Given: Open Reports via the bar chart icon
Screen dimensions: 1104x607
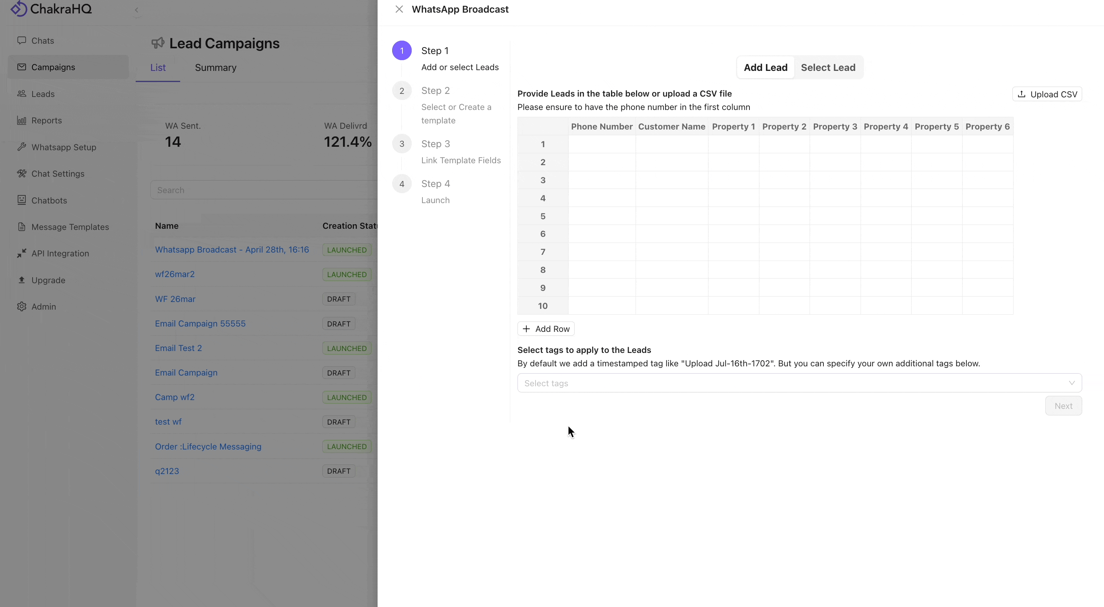Looking at the screenshot, I should click(x=21, y=120).
